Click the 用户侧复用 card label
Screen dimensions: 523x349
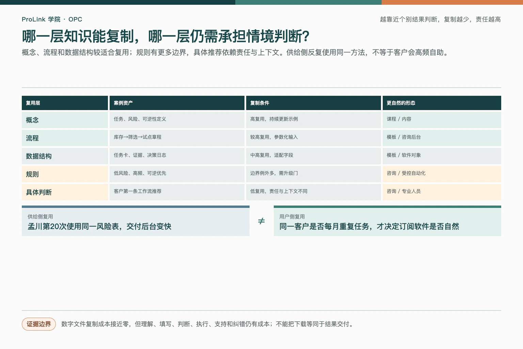click(x=292, y=217)
